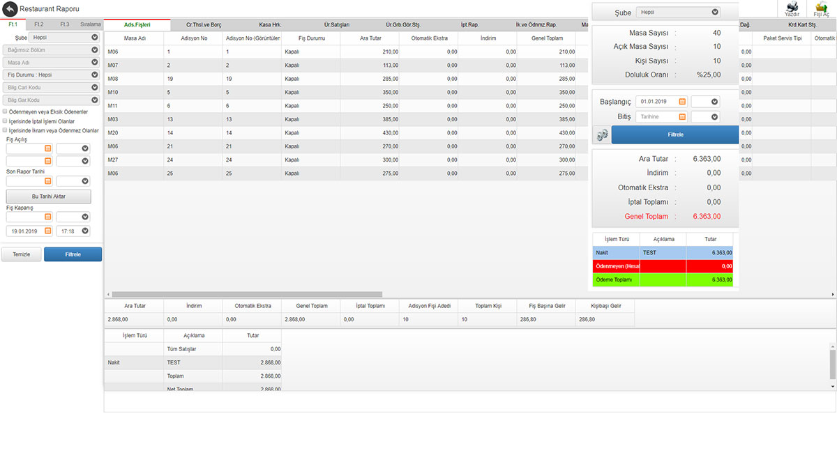Open the Krd.Kart Stş. tab
This screenshot has height=455, width=837.
tap(802, 25)
